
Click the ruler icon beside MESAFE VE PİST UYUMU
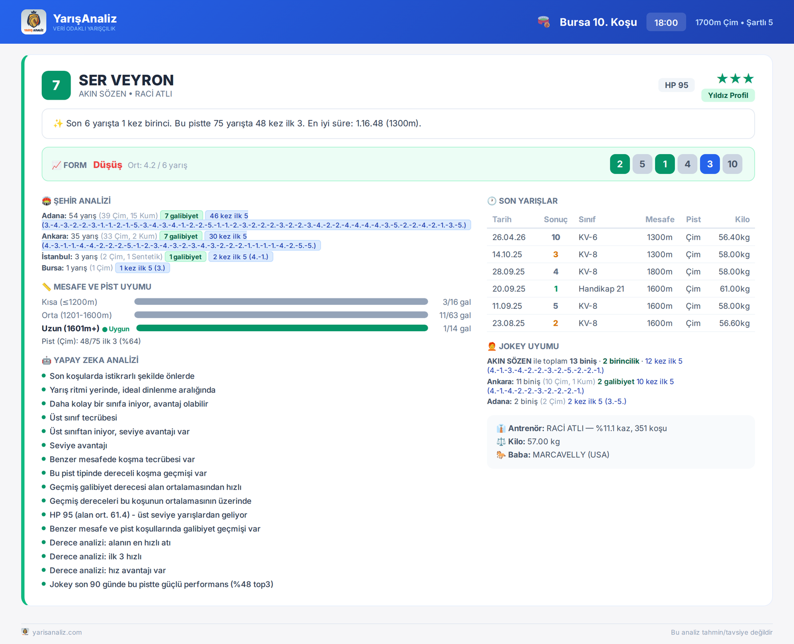pos(47,287)
